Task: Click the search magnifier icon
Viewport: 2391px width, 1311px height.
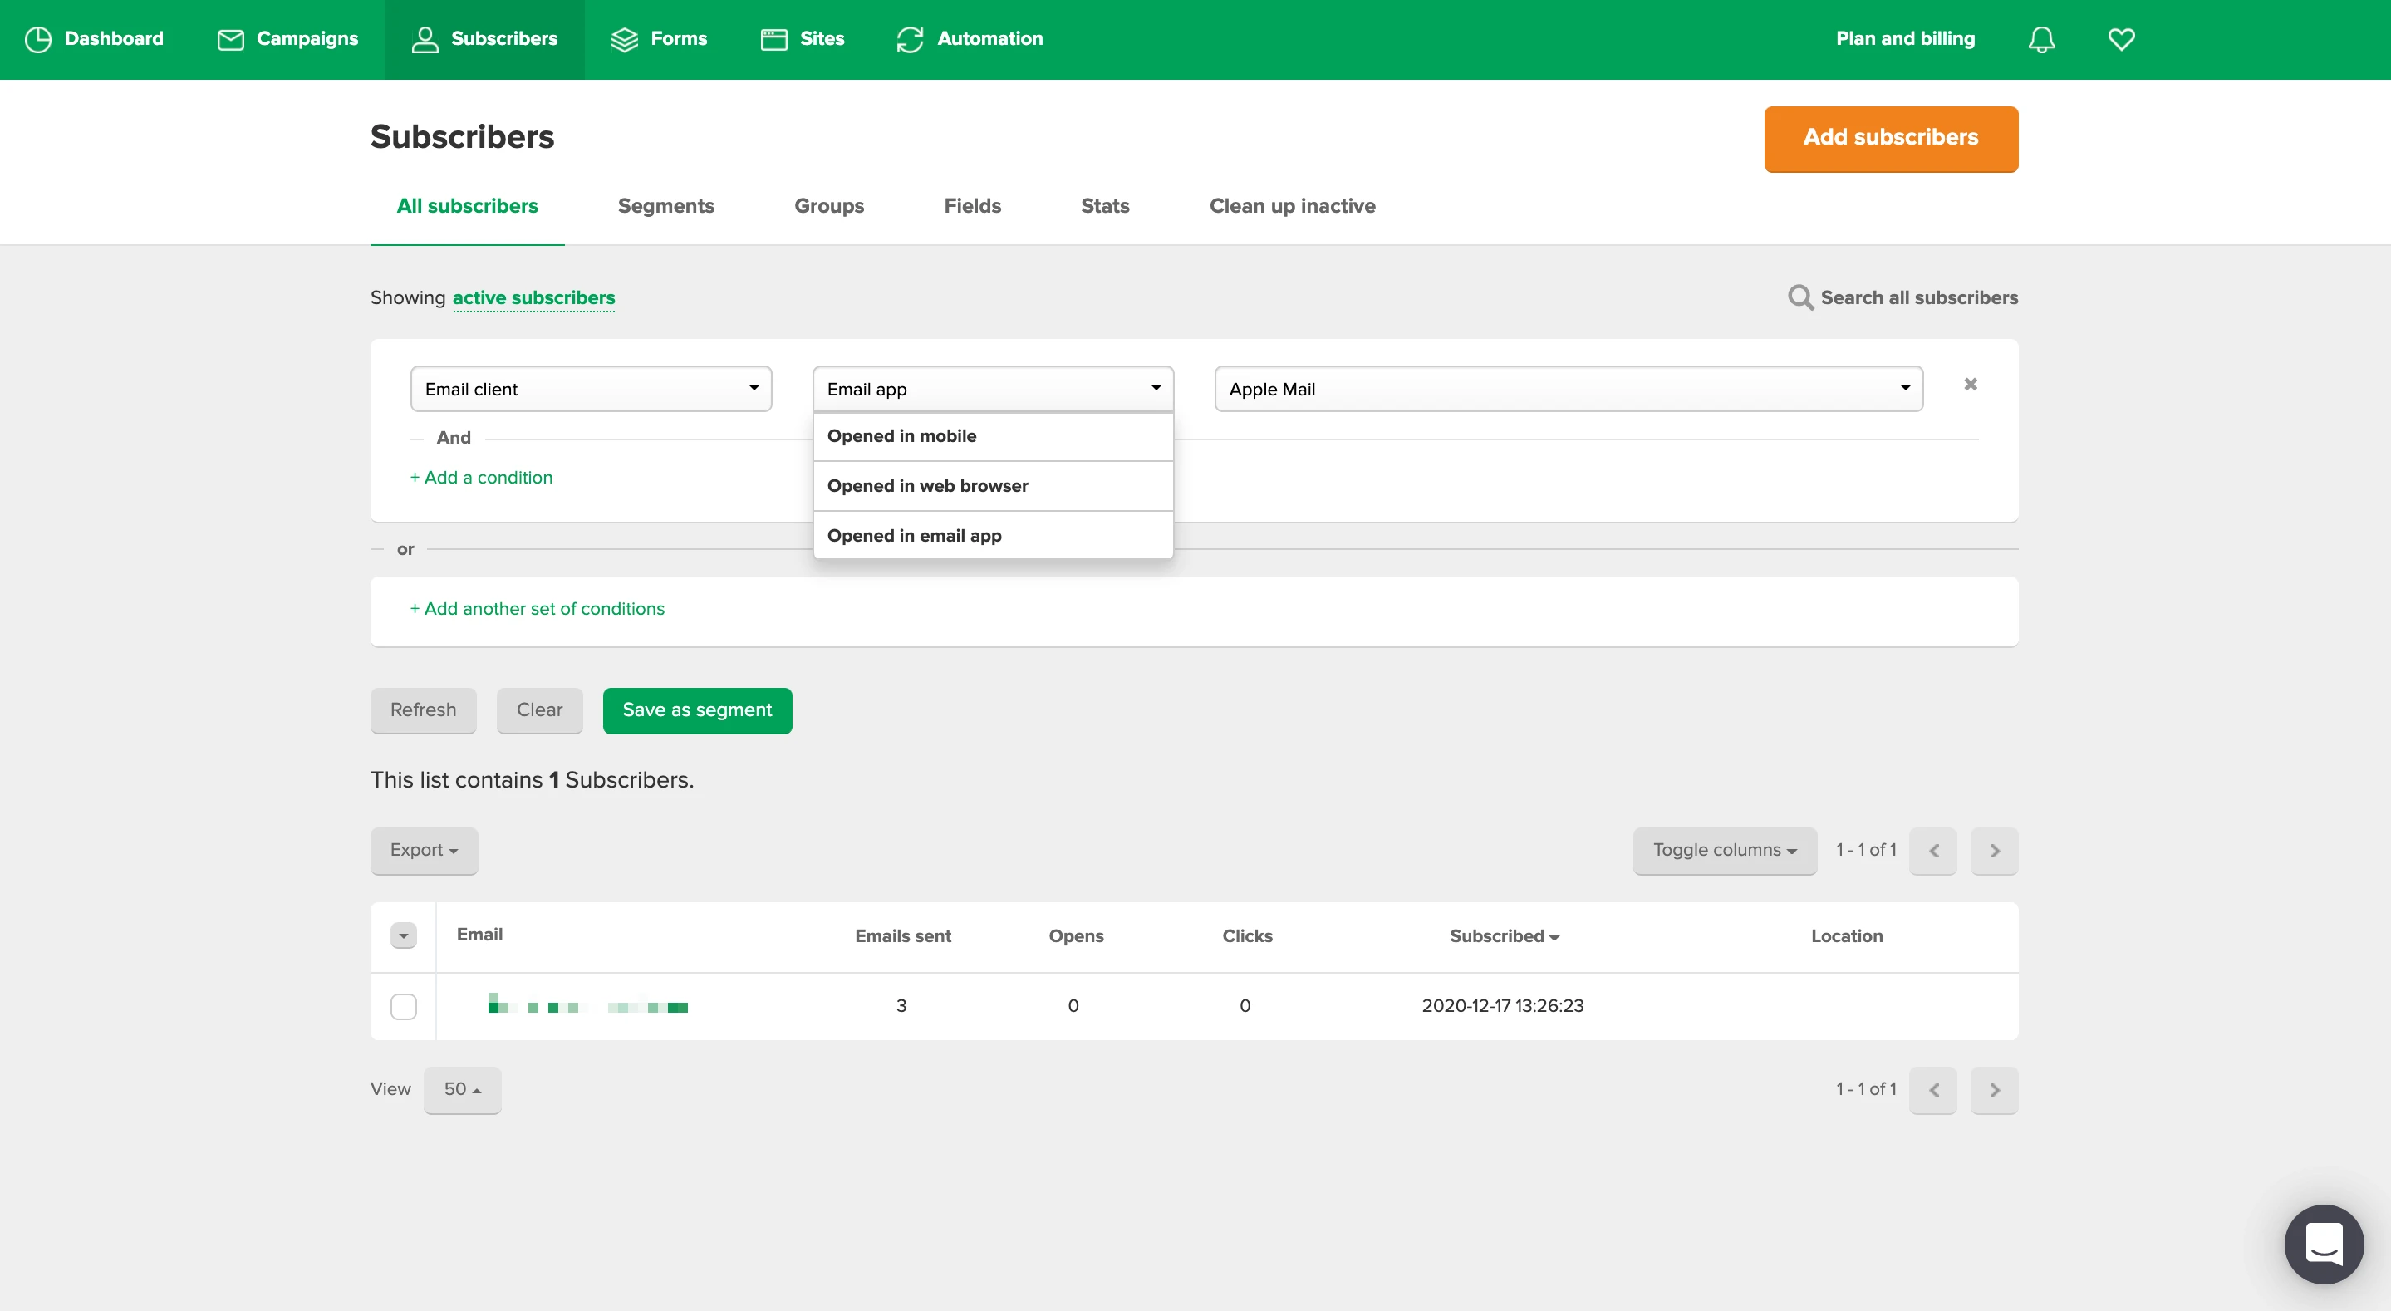Action: tap(1799, 297)
